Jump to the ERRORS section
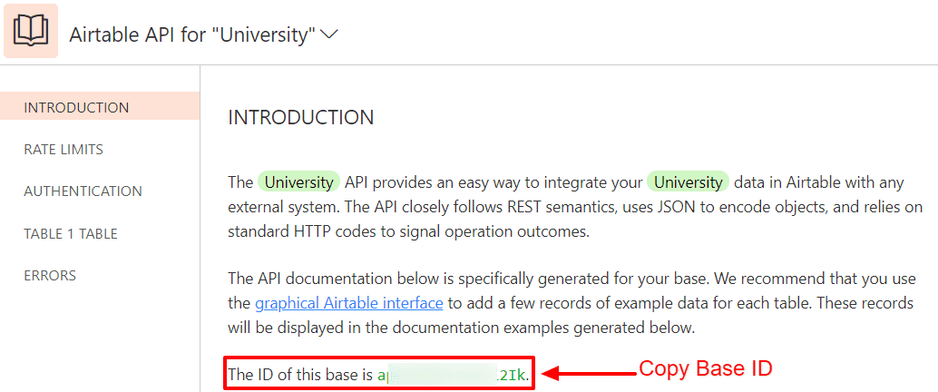Image resolution: width=938 pixels, height=392 pixels. (x=50, y=275)
